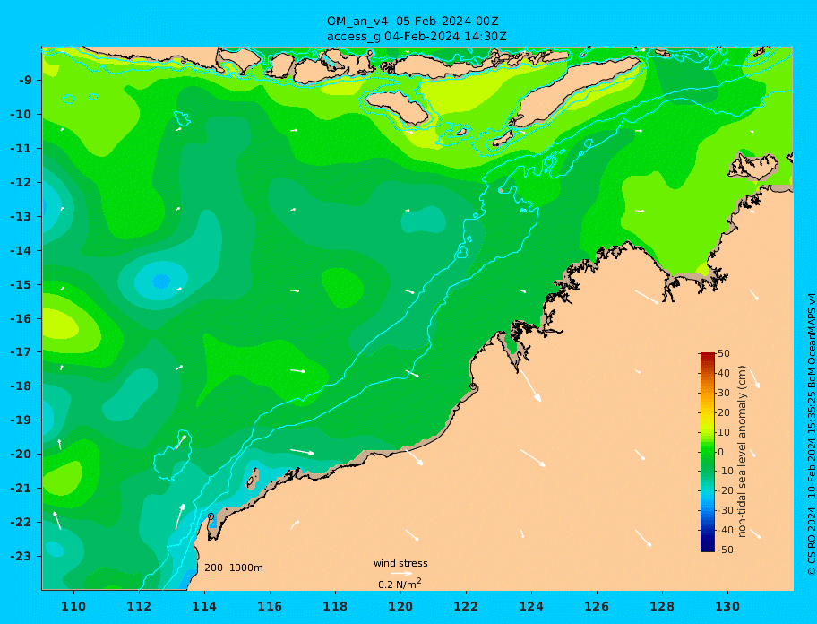The height and width of the screenshot is (624, 817).
Task: Click the CSIRO 2024 copyright text
Action: pyautogui.click(x=812, y=542)
